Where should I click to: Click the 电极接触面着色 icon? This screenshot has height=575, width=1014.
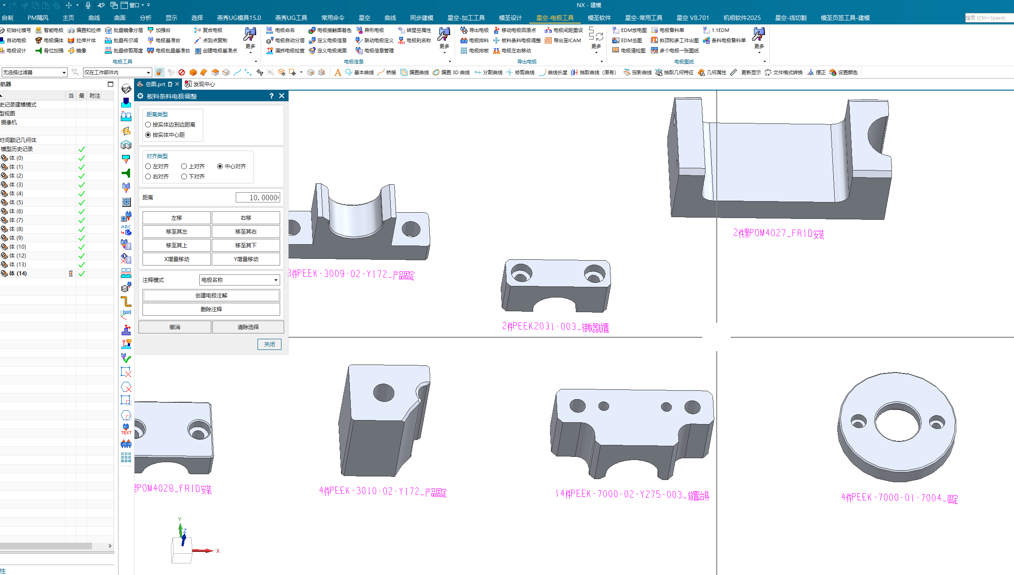click(x=312, y=30)
